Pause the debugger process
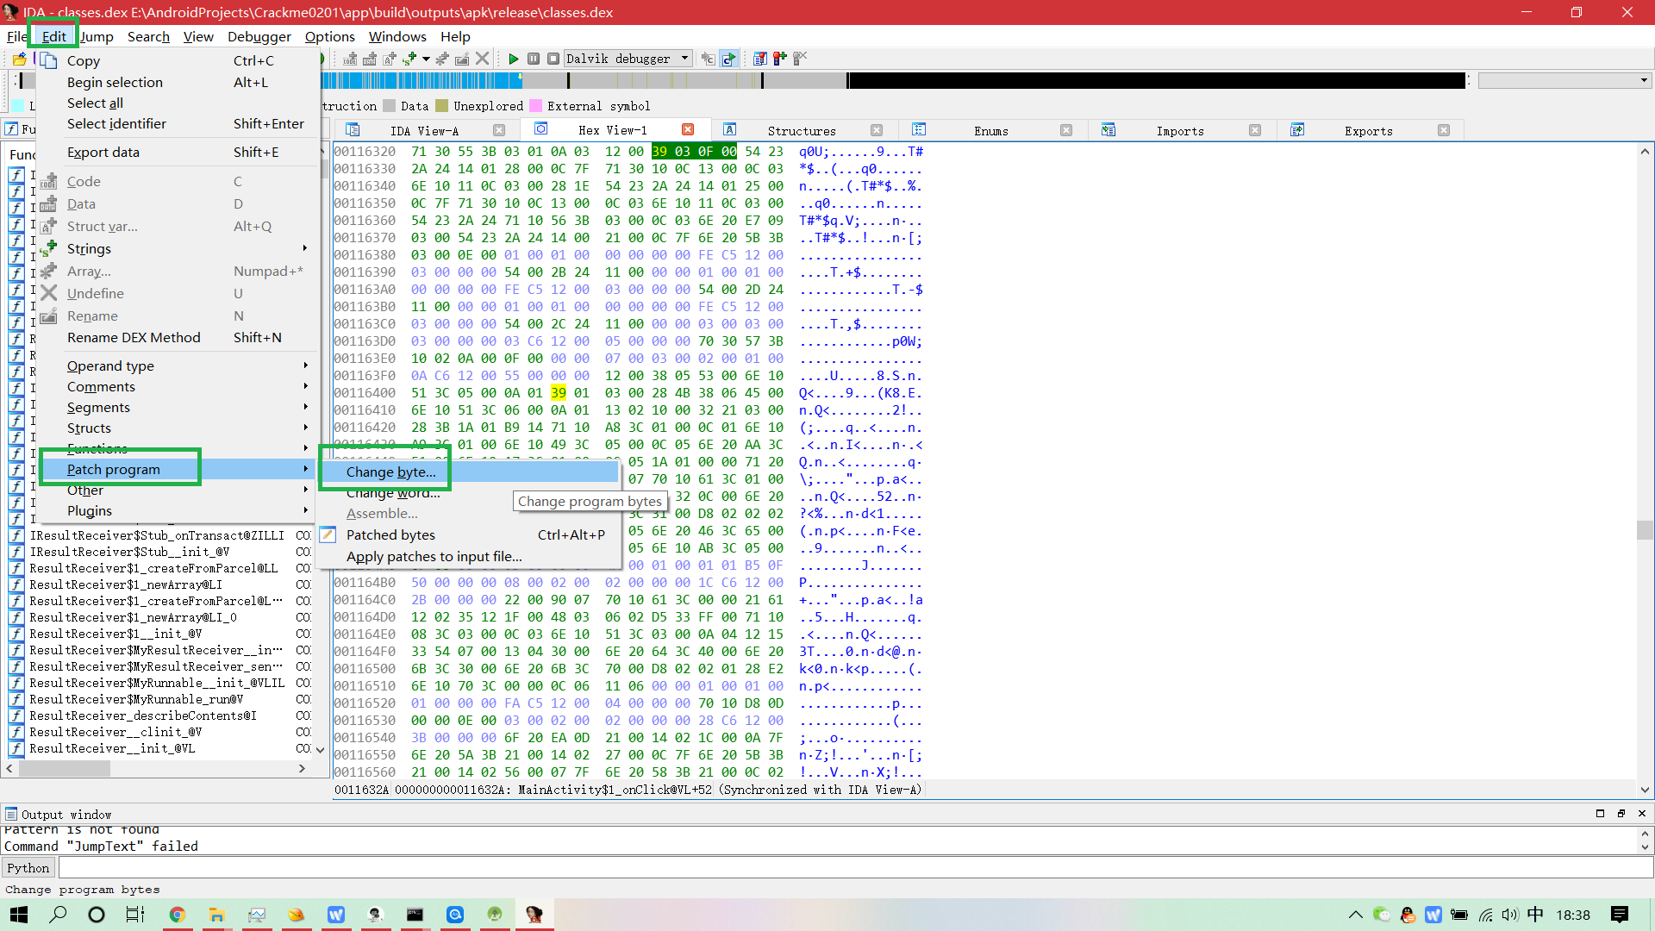This screenshot has height=931, width=1655. point(534,59)
